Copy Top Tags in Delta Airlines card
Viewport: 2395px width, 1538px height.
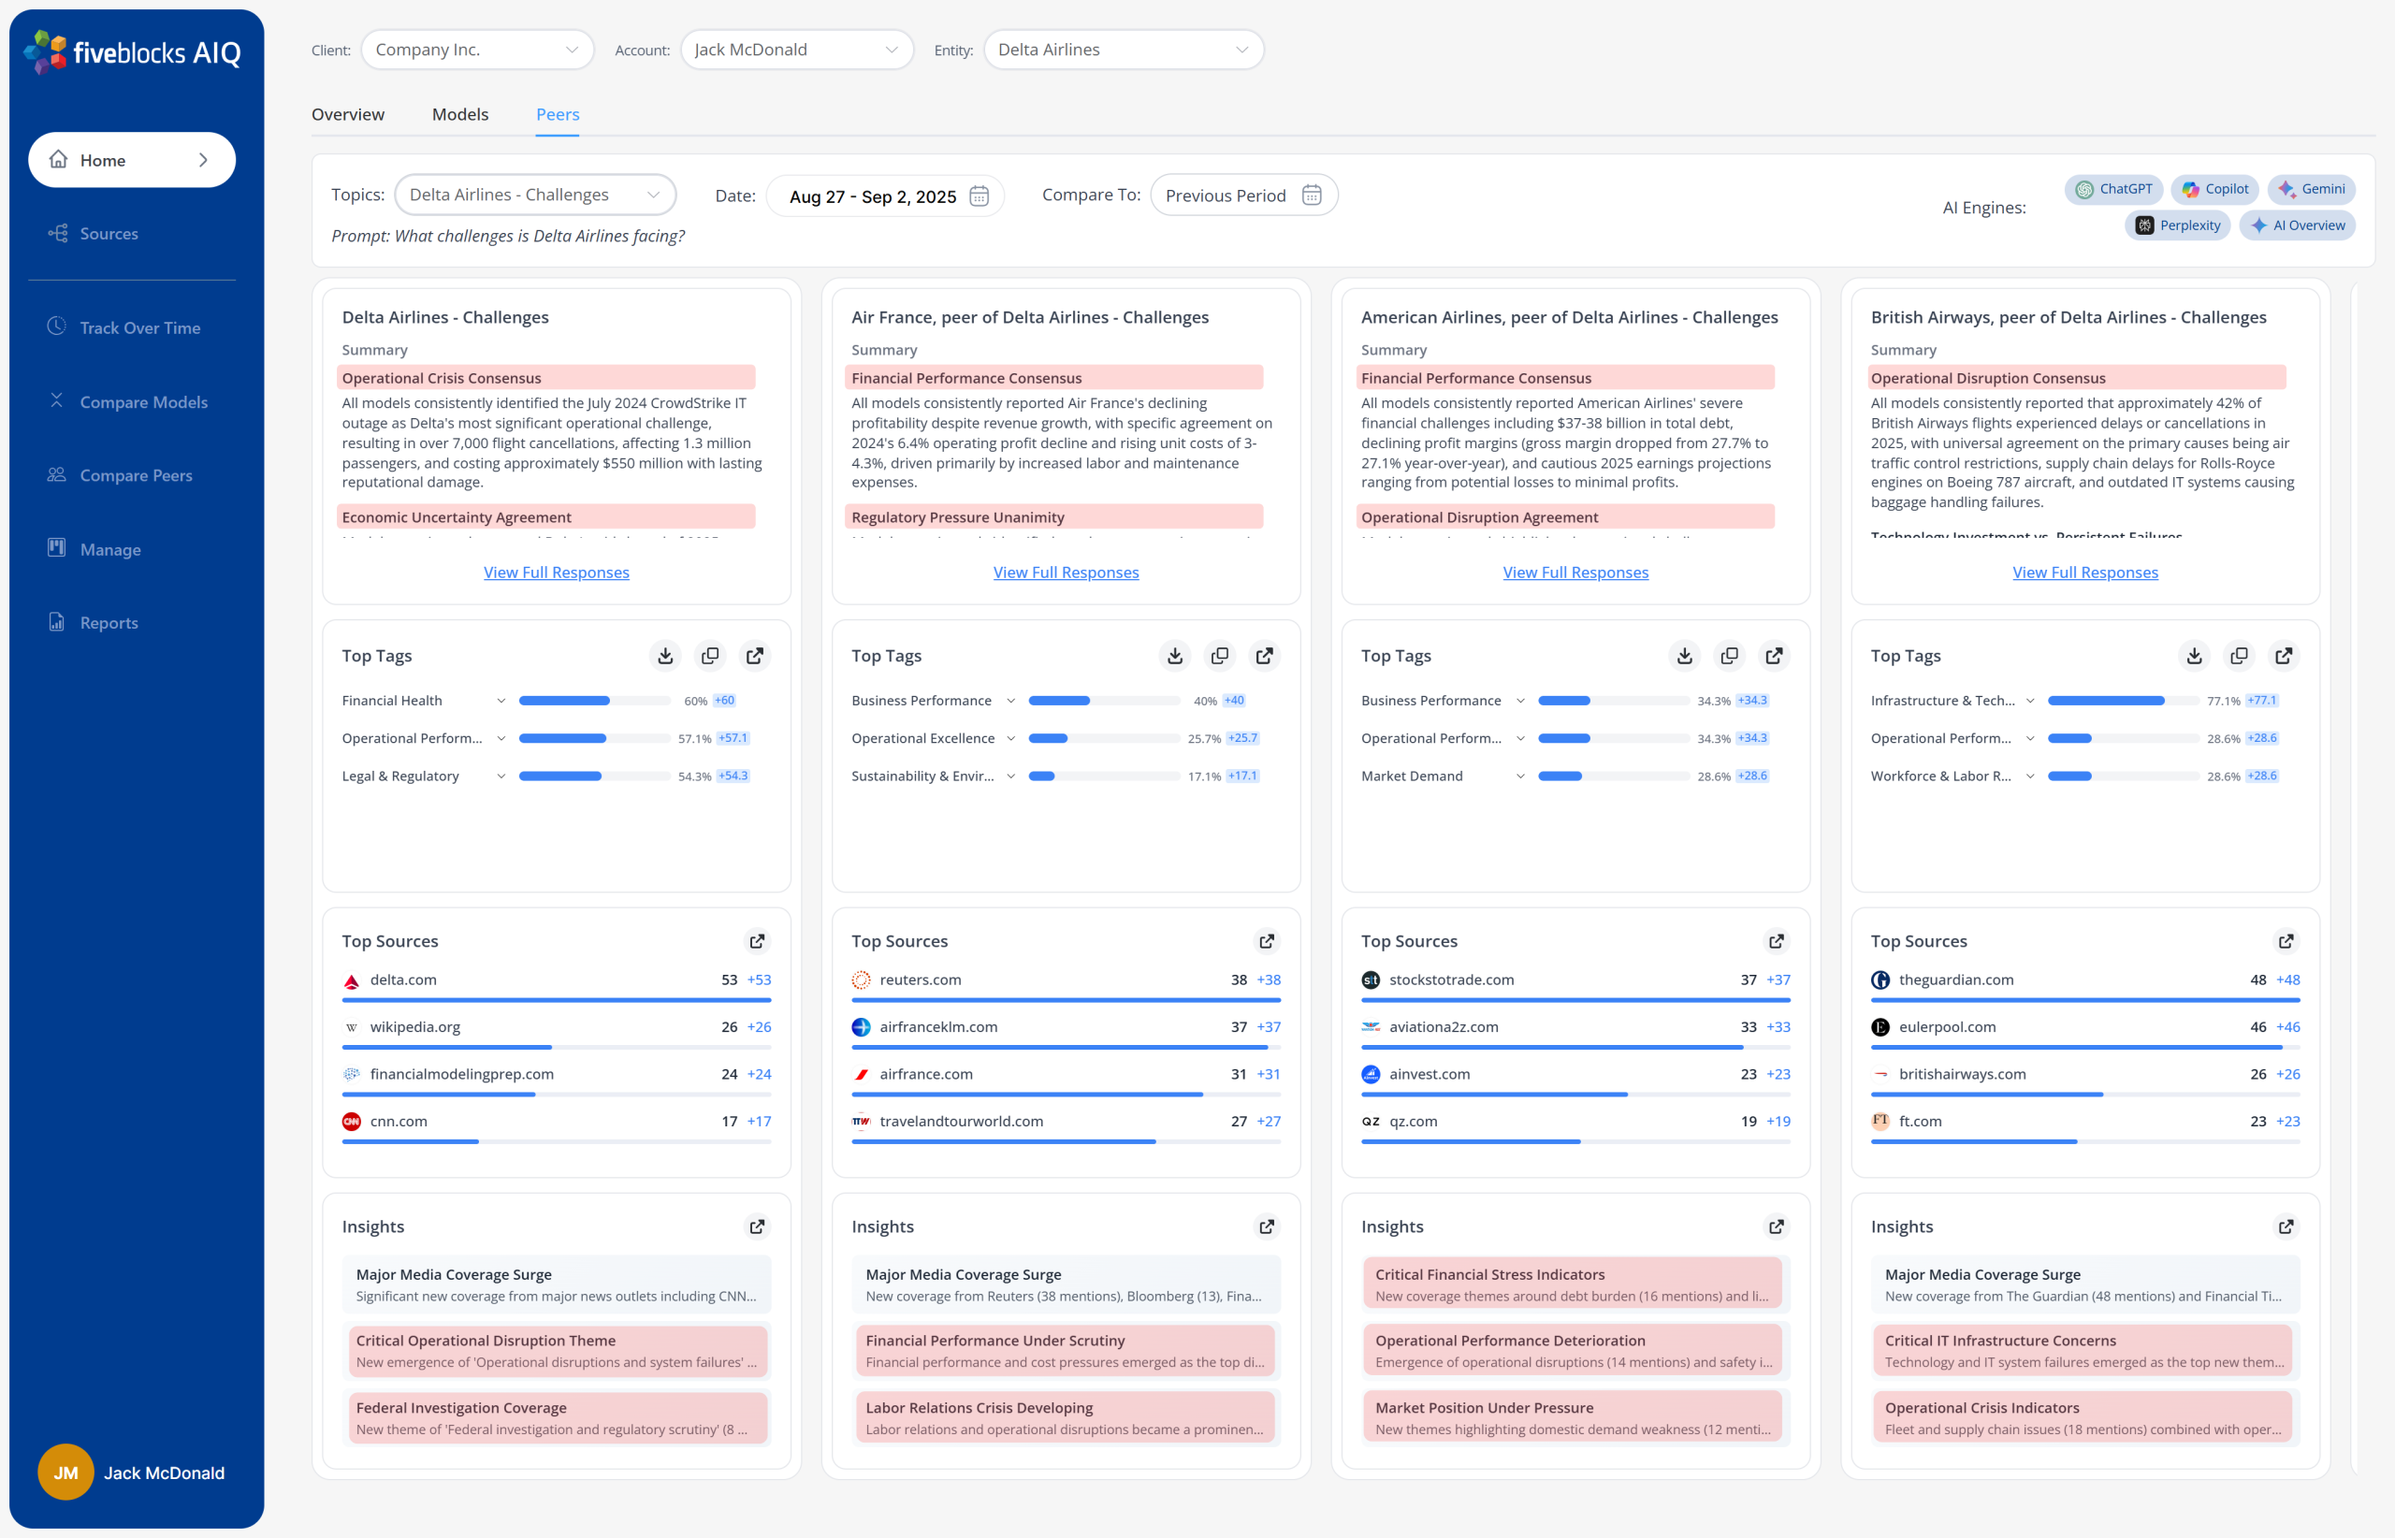coord(710,656)
